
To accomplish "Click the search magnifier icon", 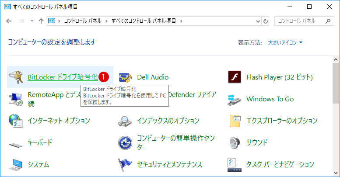I will [x=328, y=21].
